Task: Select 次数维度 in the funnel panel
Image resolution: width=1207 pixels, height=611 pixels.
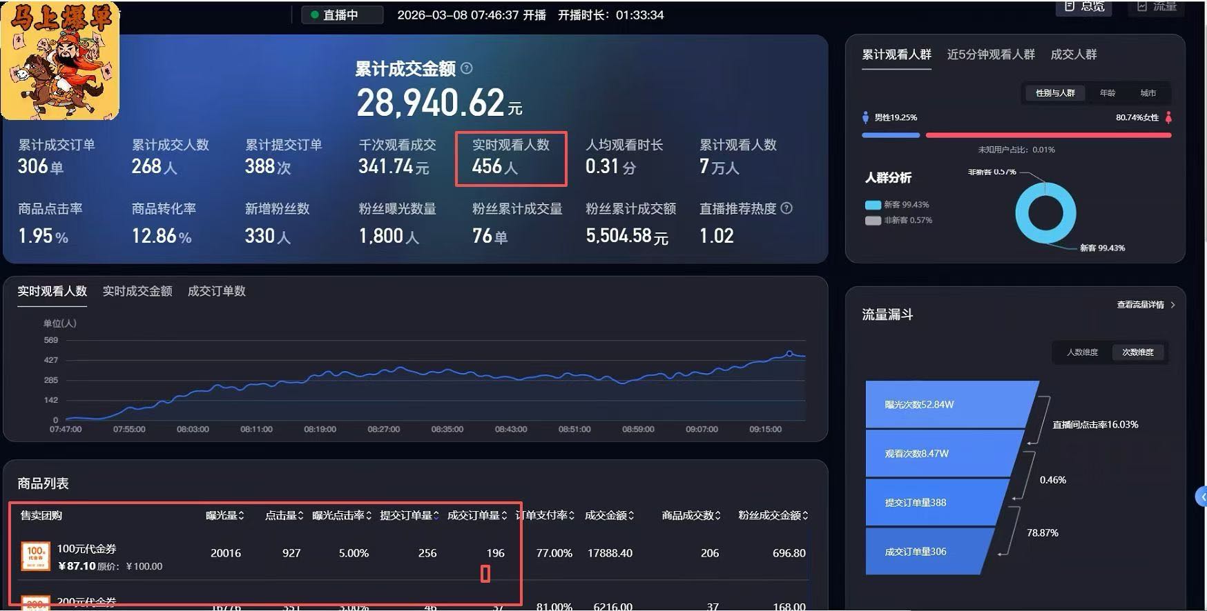Action: (1138, 352)
